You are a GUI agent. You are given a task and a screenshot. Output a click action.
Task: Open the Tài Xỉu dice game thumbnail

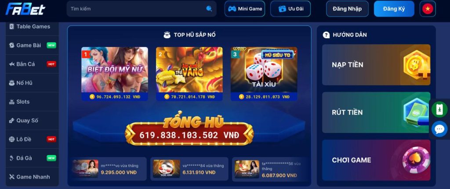[x=264, y=74]
